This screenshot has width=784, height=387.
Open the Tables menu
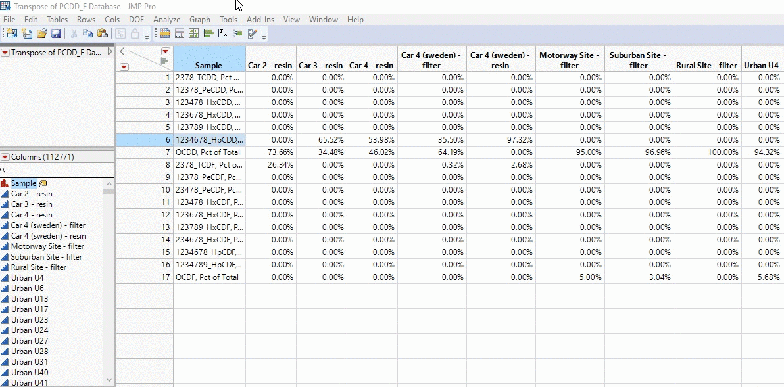(x=57, y=20)
